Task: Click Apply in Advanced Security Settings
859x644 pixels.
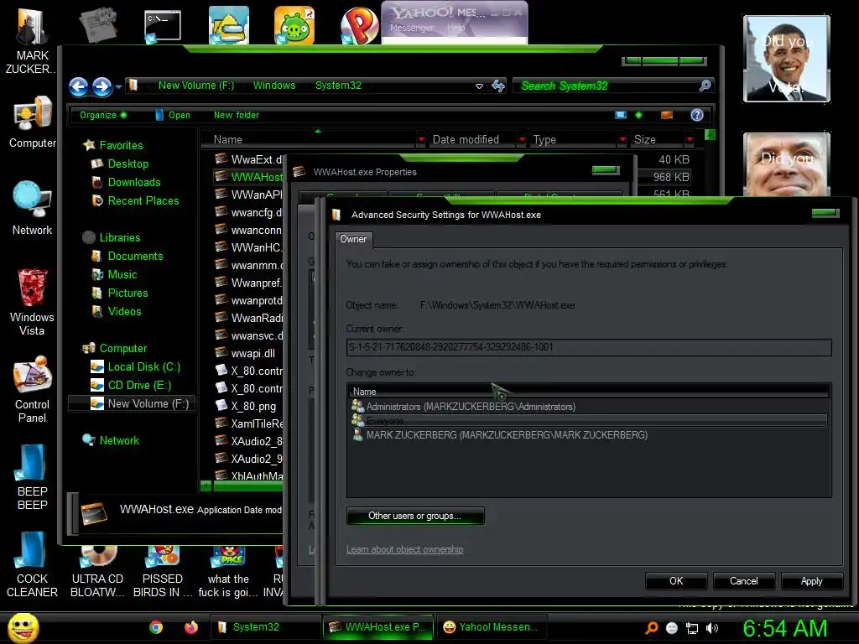Action: [811, 581]
